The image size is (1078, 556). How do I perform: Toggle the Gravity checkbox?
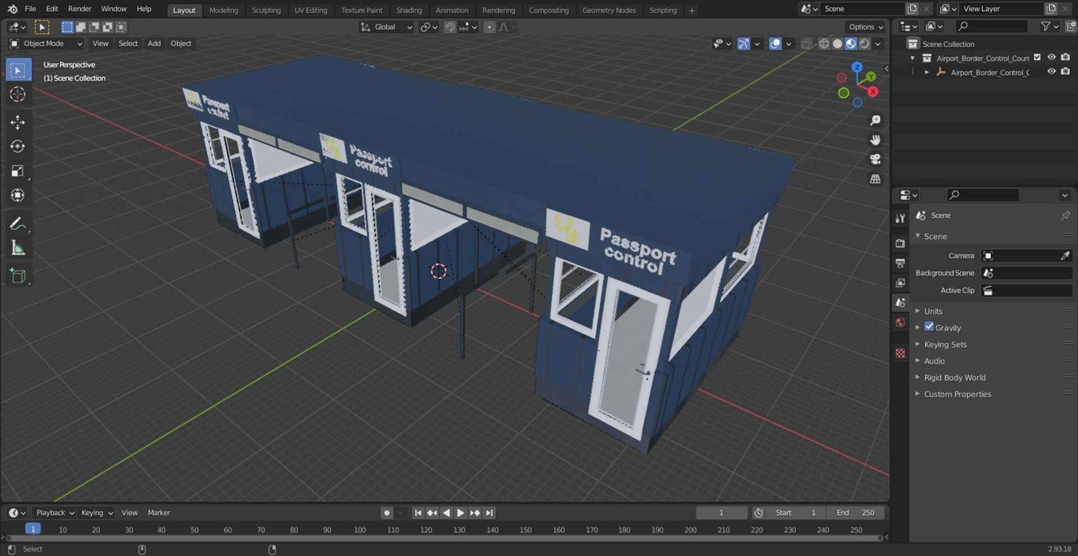(929, 327)
